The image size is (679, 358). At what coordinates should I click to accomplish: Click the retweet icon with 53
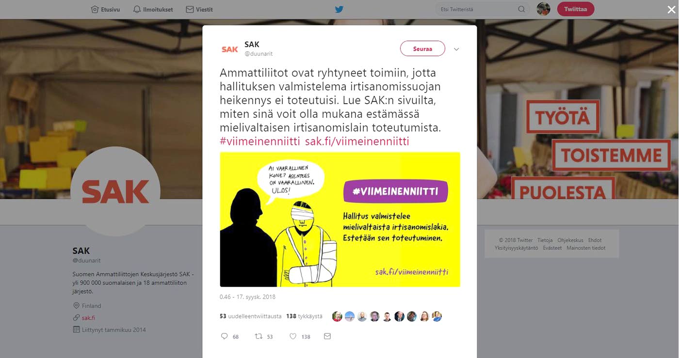[x=259, y=336]
